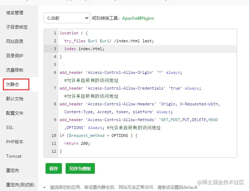The image size is (250, 191).
Task: Open the Apache转Nginx conversion tool link
Action: pos(138,18)
